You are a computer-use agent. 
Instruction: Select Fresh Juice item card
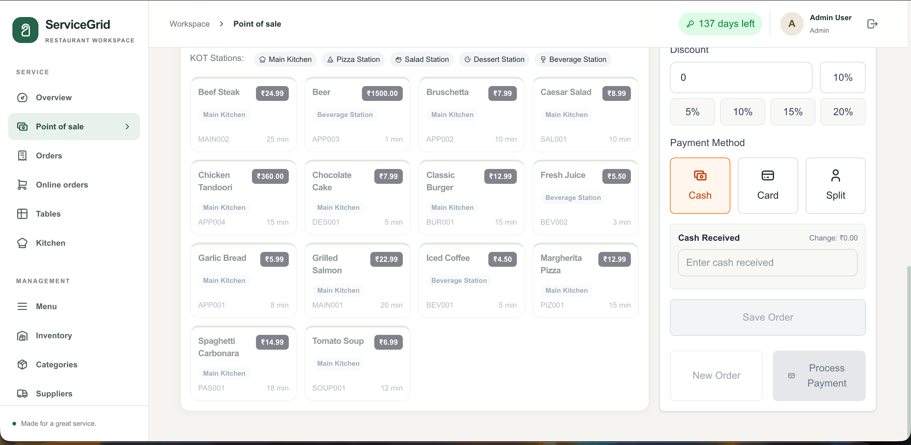click(585, 197)
